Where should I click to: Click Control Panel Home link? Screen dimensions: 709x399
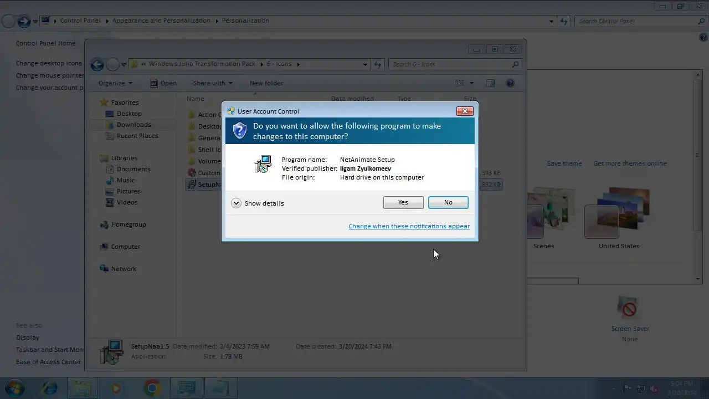point(46,43)
